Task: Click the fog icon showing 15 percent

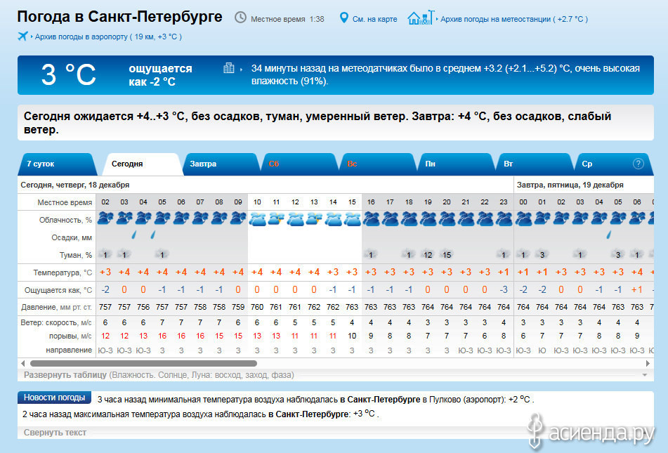Action: click(x=446, y=254)
